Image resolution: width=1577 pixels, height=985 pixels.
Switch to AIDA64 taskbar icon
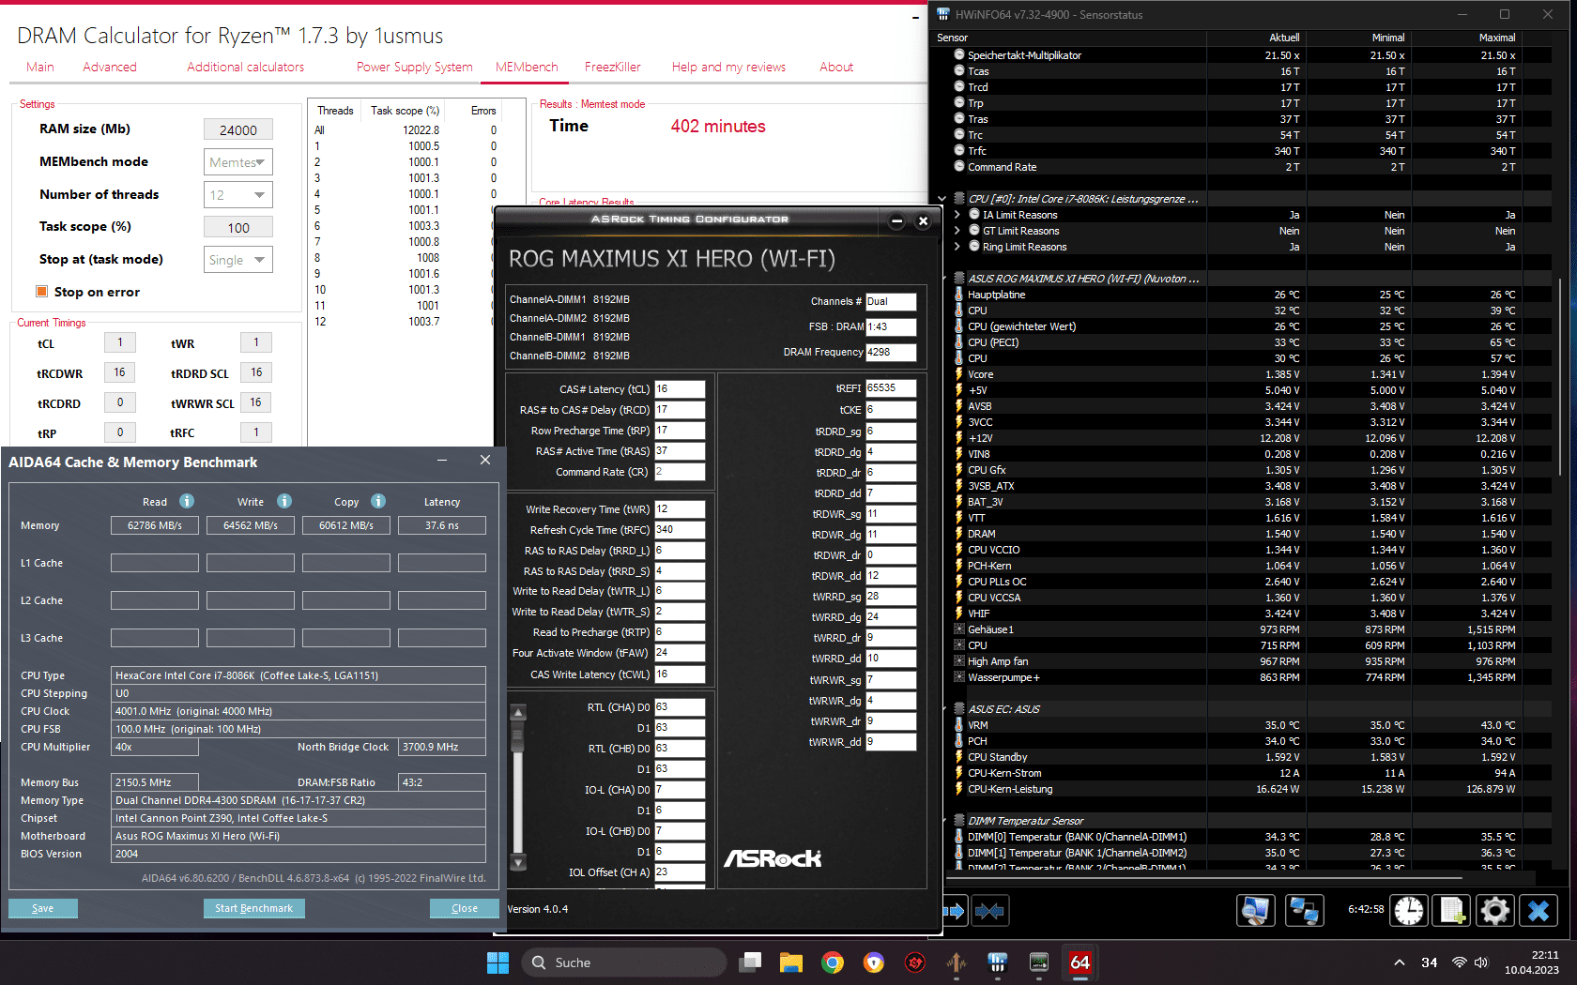coord(1080,962)
